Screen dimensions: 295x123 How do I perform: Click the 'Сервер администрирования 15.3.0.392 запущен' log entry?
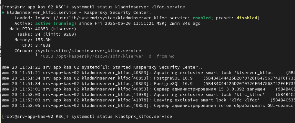pos(147,89)
